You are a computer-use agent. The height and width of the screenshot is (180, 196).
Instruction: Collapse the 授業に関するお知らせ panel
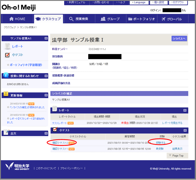click(46, 76)
